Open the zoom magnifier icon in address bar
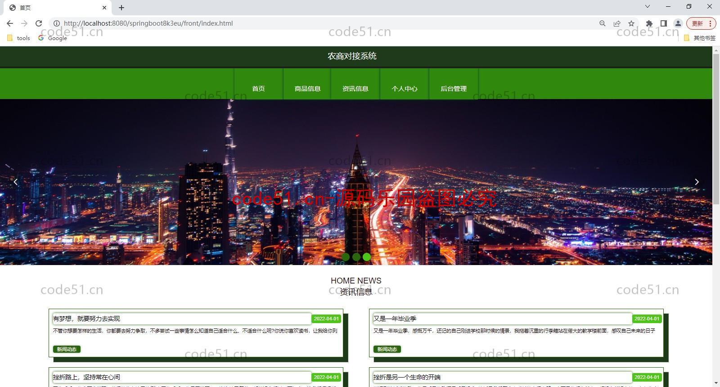The width and height of the screenshot is (720, 387). pos(602,23)
